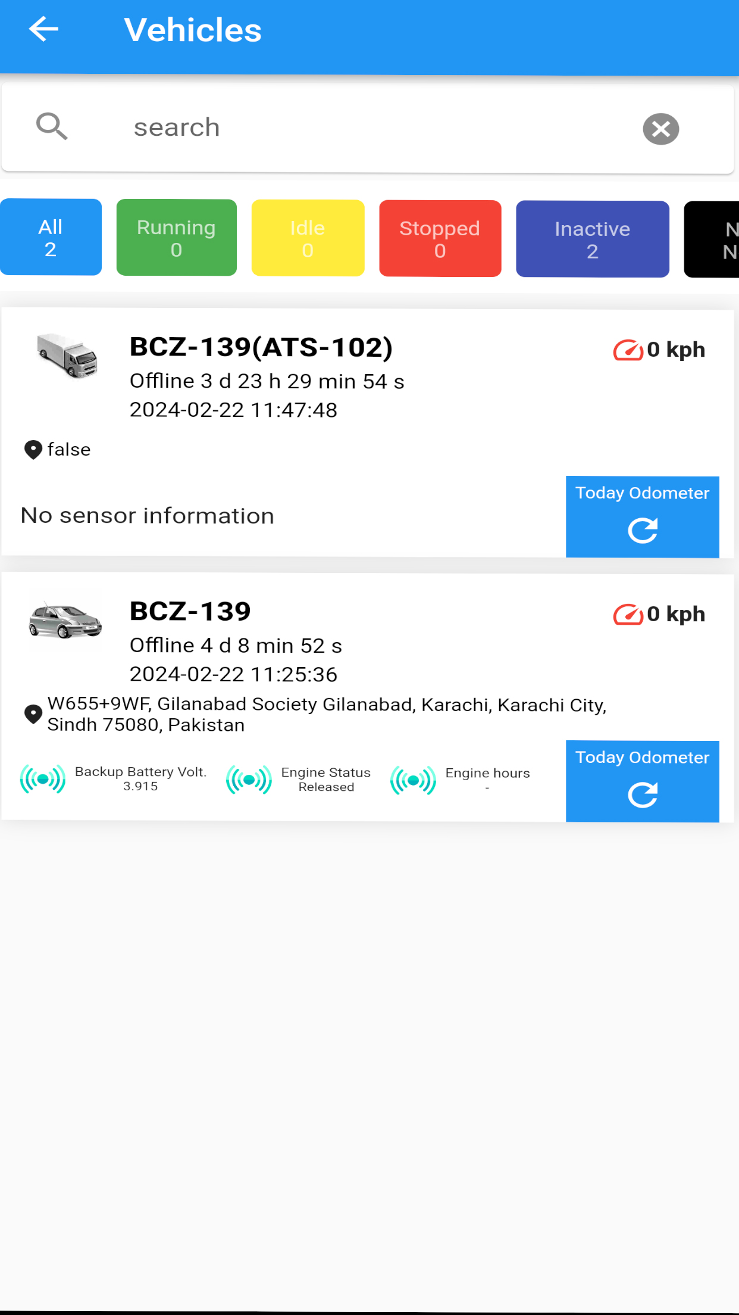The width and height of the screenshot is (739, 1315).
Task: Show Stopped vehicles filter
Action: pos(440,239)
